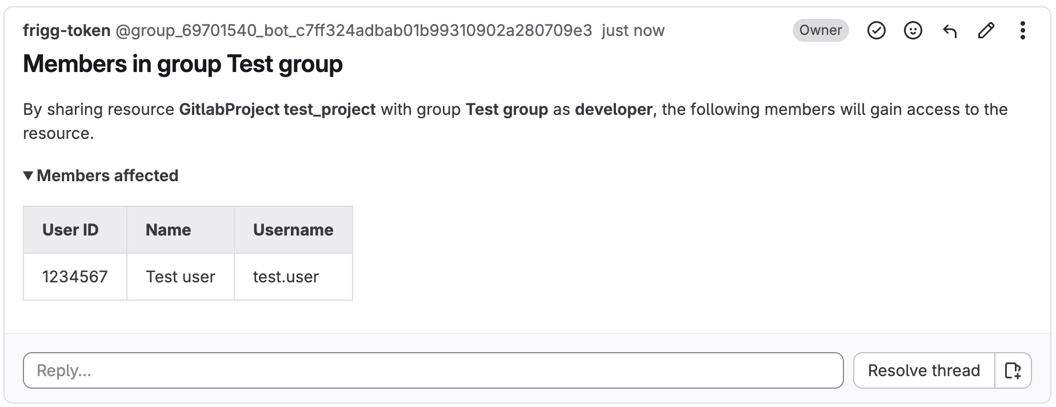Screen dimensions: 1056x407
Task: Create new issue to resolve thread
Action: (x=1013, y=370)
